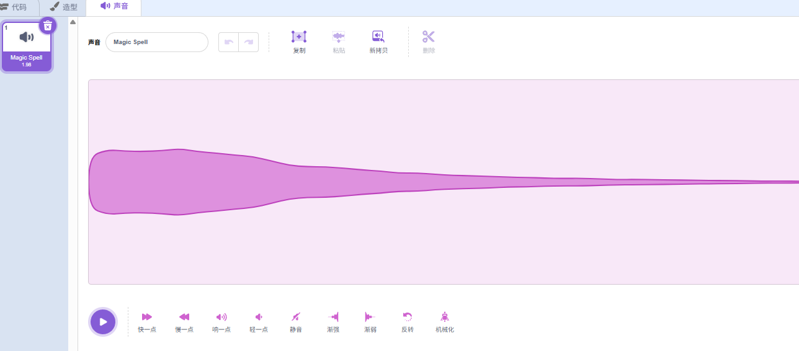Apply the mute (静音) effect
Viewport: 799px width, 351px height.
[x=296, y=318]
